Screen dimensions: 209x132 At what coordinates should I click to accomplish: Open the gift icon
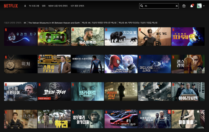(184, 6)
